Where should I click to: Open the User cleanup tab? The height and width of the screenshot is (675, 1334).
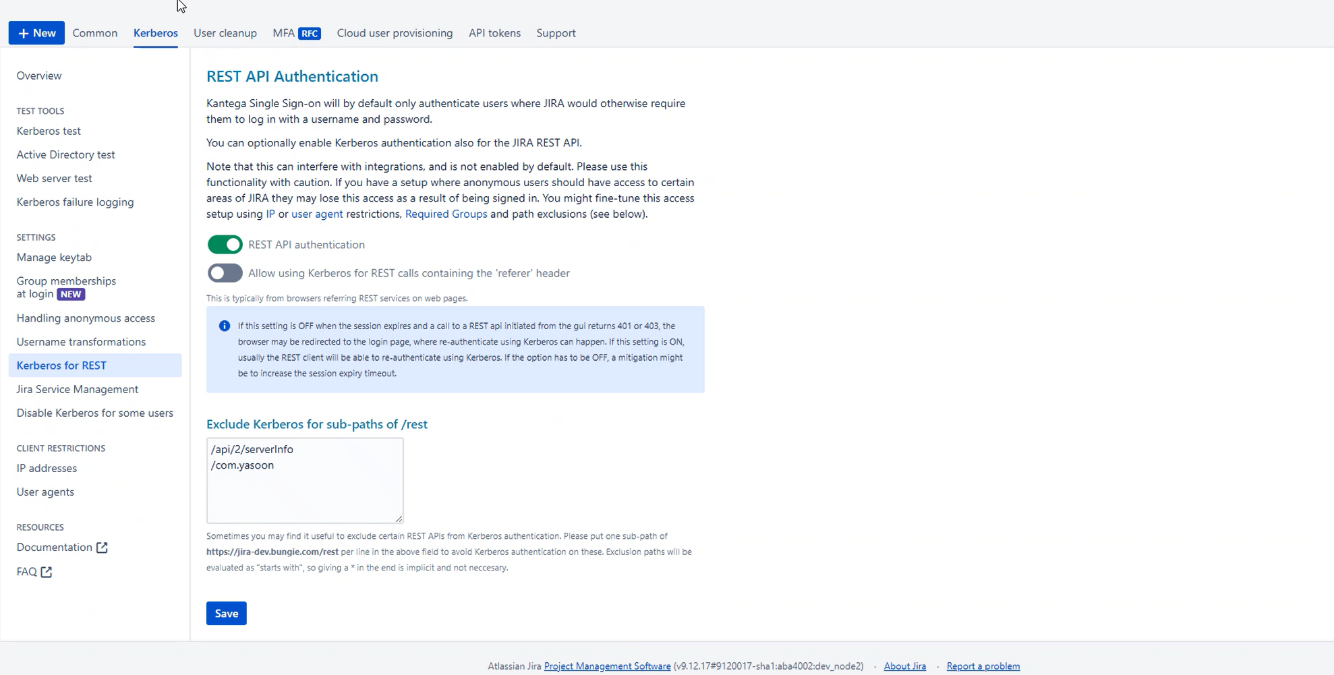(x=225, y=33)
